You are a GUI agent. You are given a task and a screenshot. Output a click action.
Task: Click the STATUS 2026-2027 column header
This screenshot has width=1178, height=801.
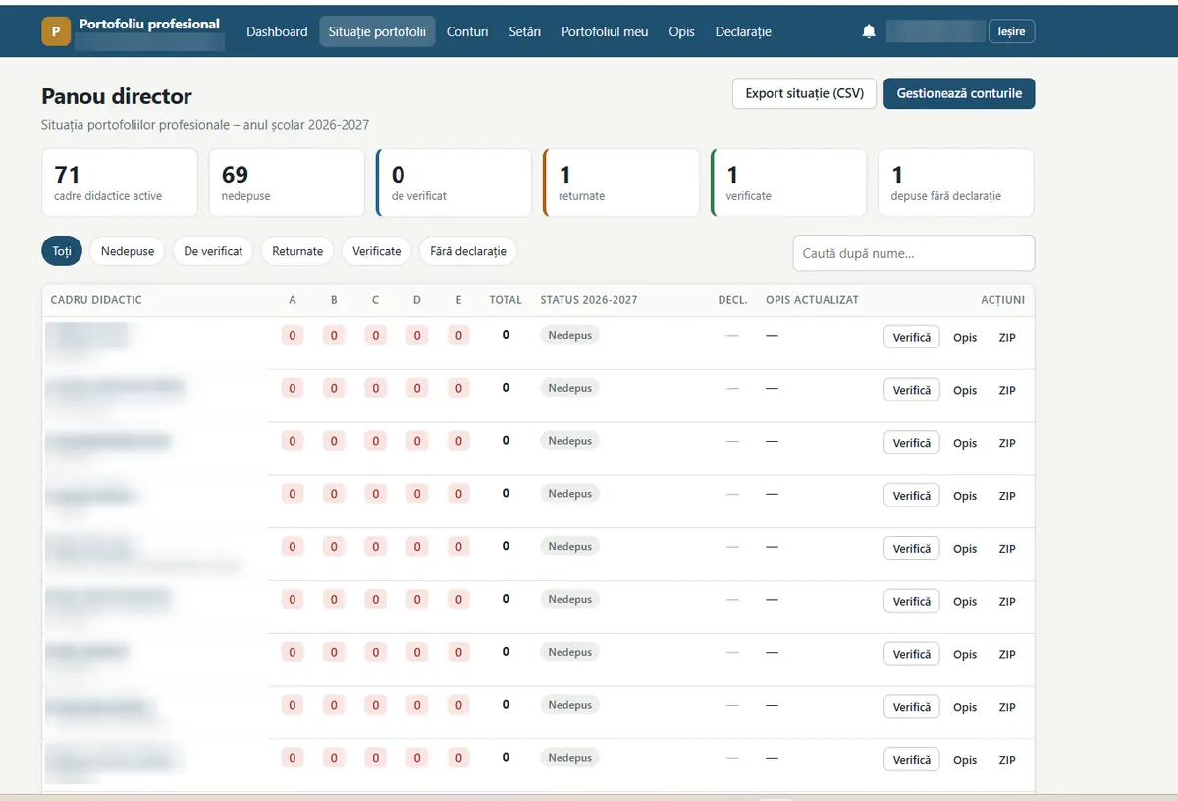click(x=589, y=300)
